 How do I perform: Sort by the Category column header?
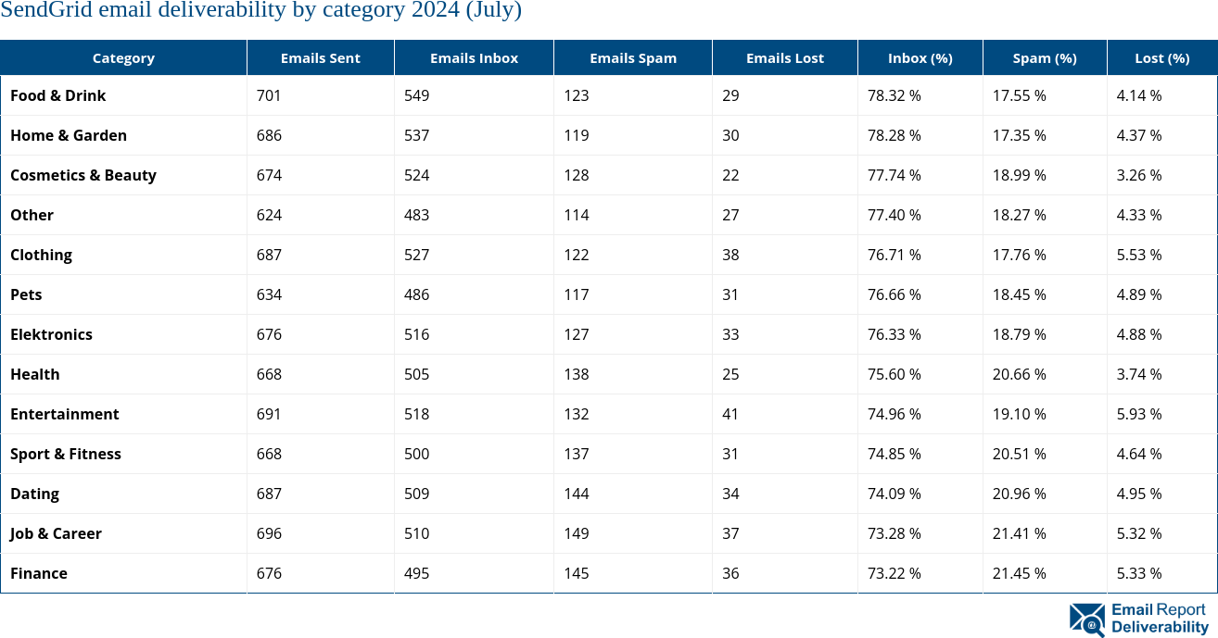pyautogui.click(x=123, y=57)
